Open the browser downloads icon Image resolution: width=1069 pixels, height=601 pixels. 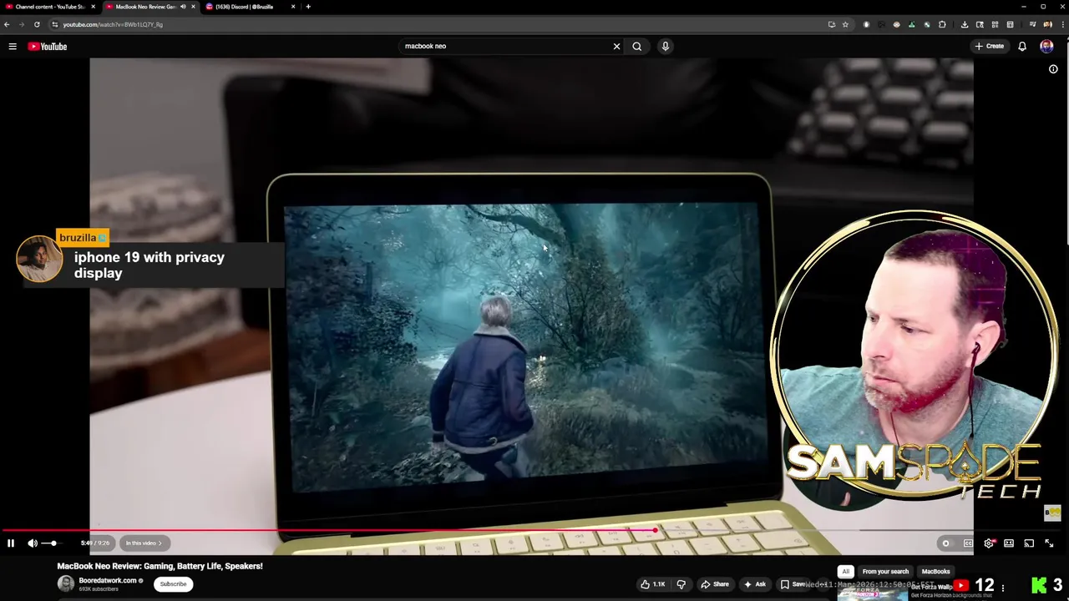click(965, 24)
